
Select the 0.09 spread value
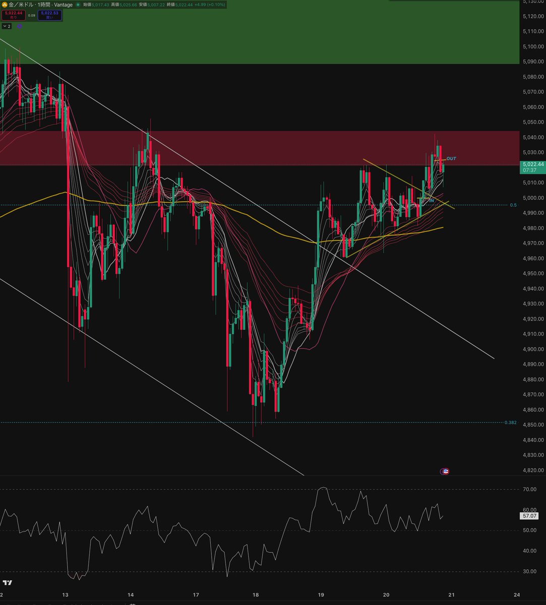[31, 15]
